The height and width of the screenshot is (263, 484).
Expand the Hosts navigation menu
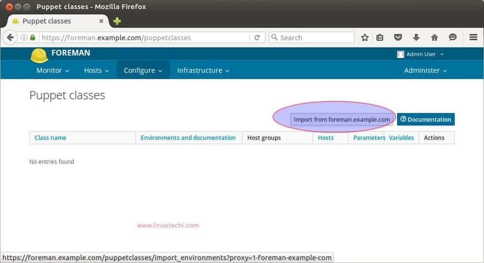point(96,71)
